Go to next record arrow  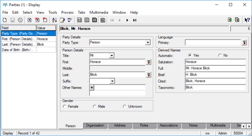tap(127, 20)
